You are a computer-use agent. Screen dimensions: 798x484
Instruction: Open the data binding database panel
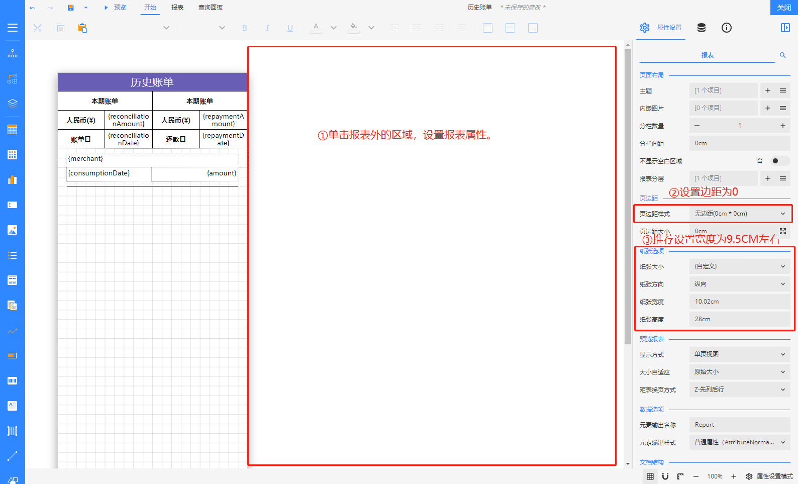coord(702,28)
